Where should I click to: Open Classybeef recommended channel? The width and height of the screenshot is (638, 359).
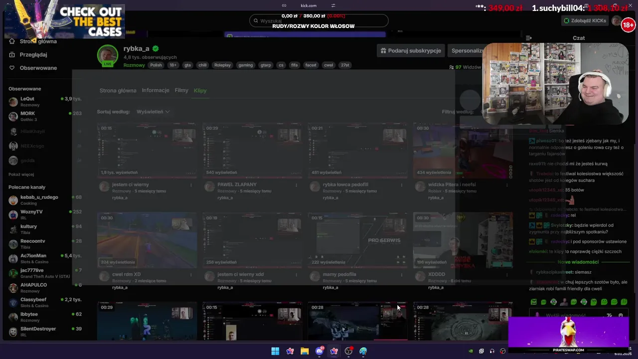[x=45, y=302]
